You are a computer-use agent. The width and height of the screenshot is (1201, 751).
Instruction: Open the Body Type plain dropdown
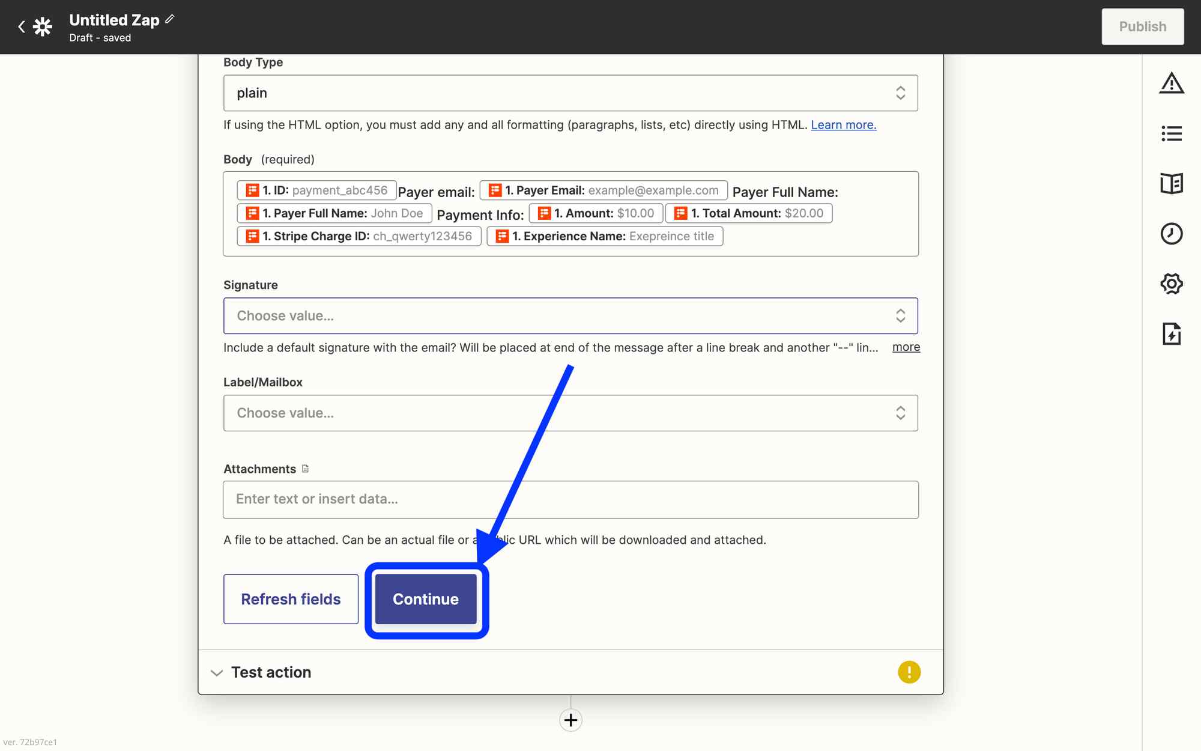click(x=570, y=93)
